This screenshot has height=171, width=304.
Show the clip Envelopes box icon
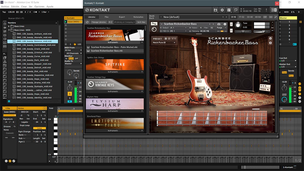click(14, 161)
